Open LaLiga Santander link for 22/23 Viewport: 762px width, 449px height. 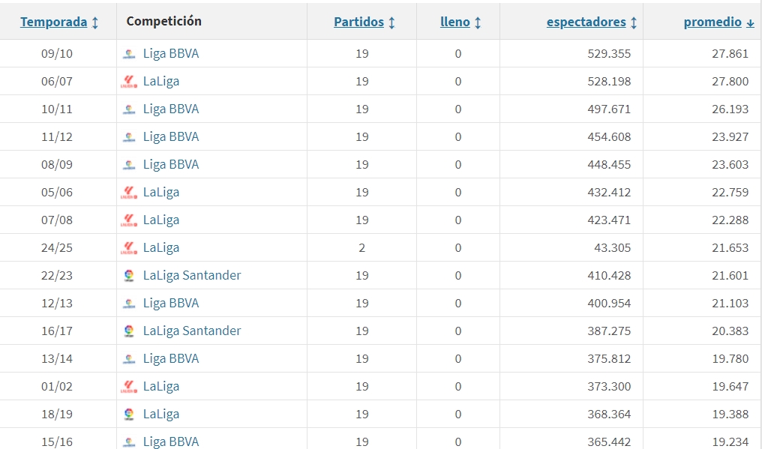pos(192,276)
